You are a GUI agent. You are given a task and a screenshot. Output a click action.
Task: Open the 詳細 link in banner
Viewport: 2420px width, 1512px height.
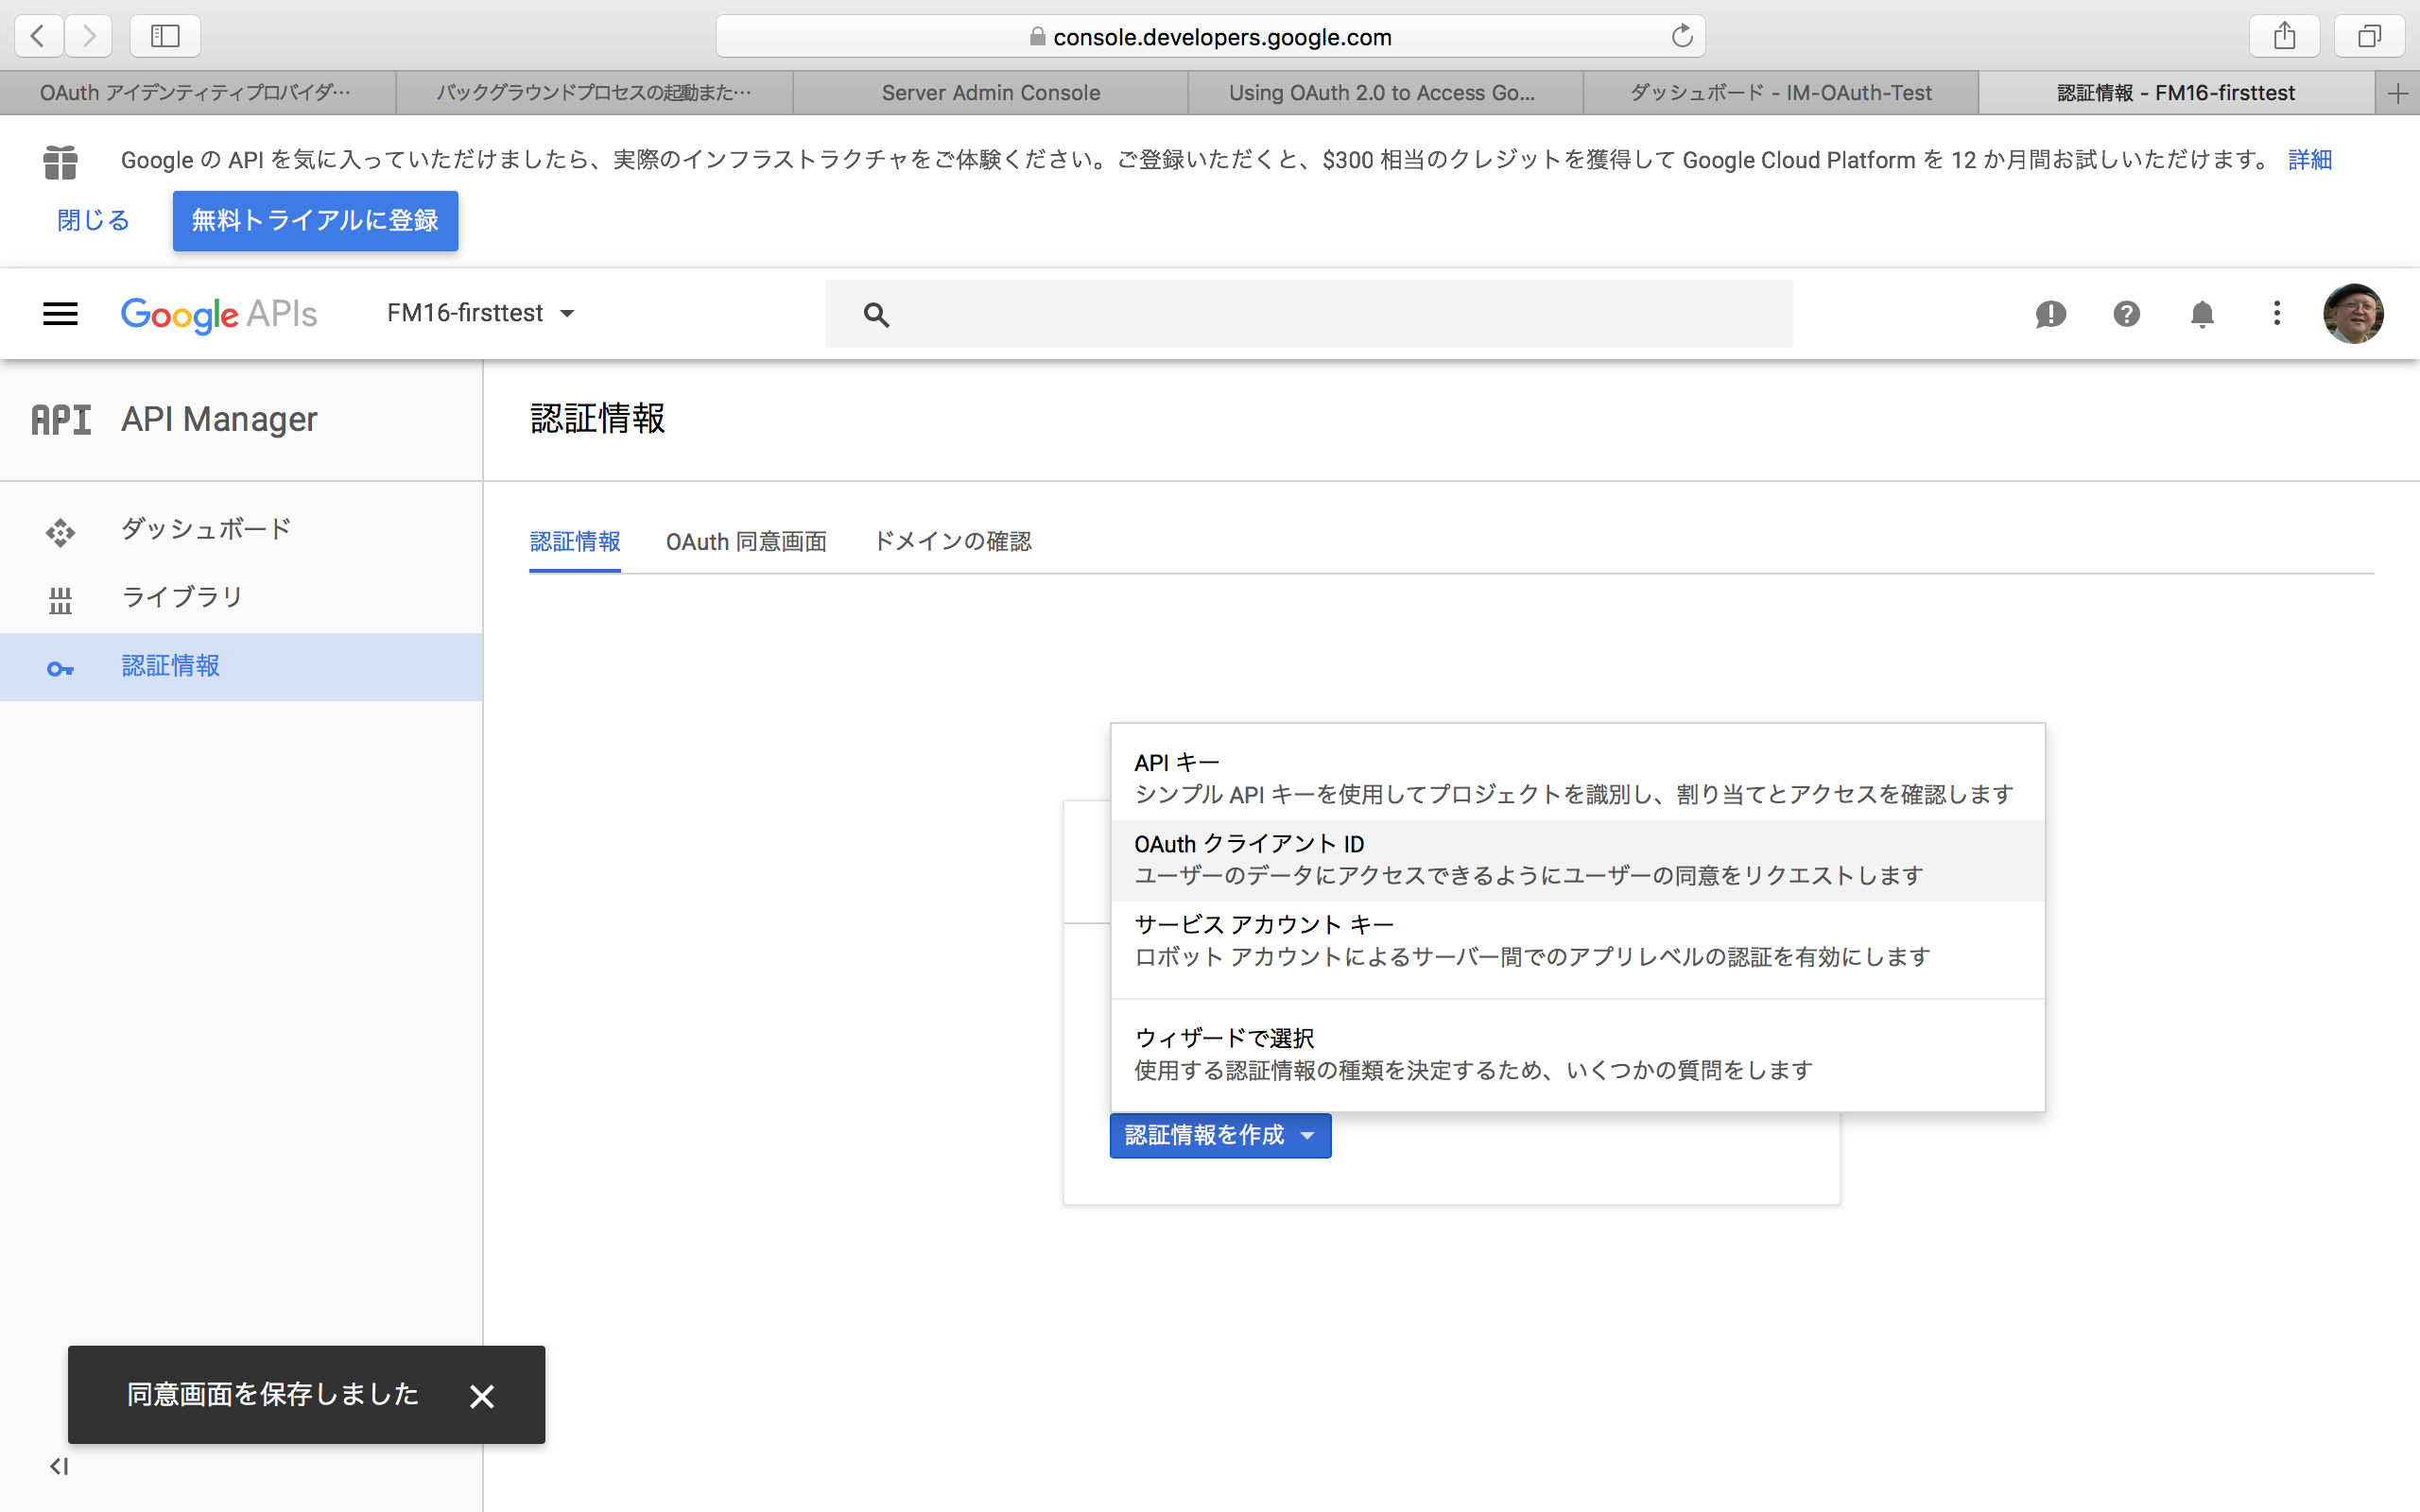tap(2309, 160)
